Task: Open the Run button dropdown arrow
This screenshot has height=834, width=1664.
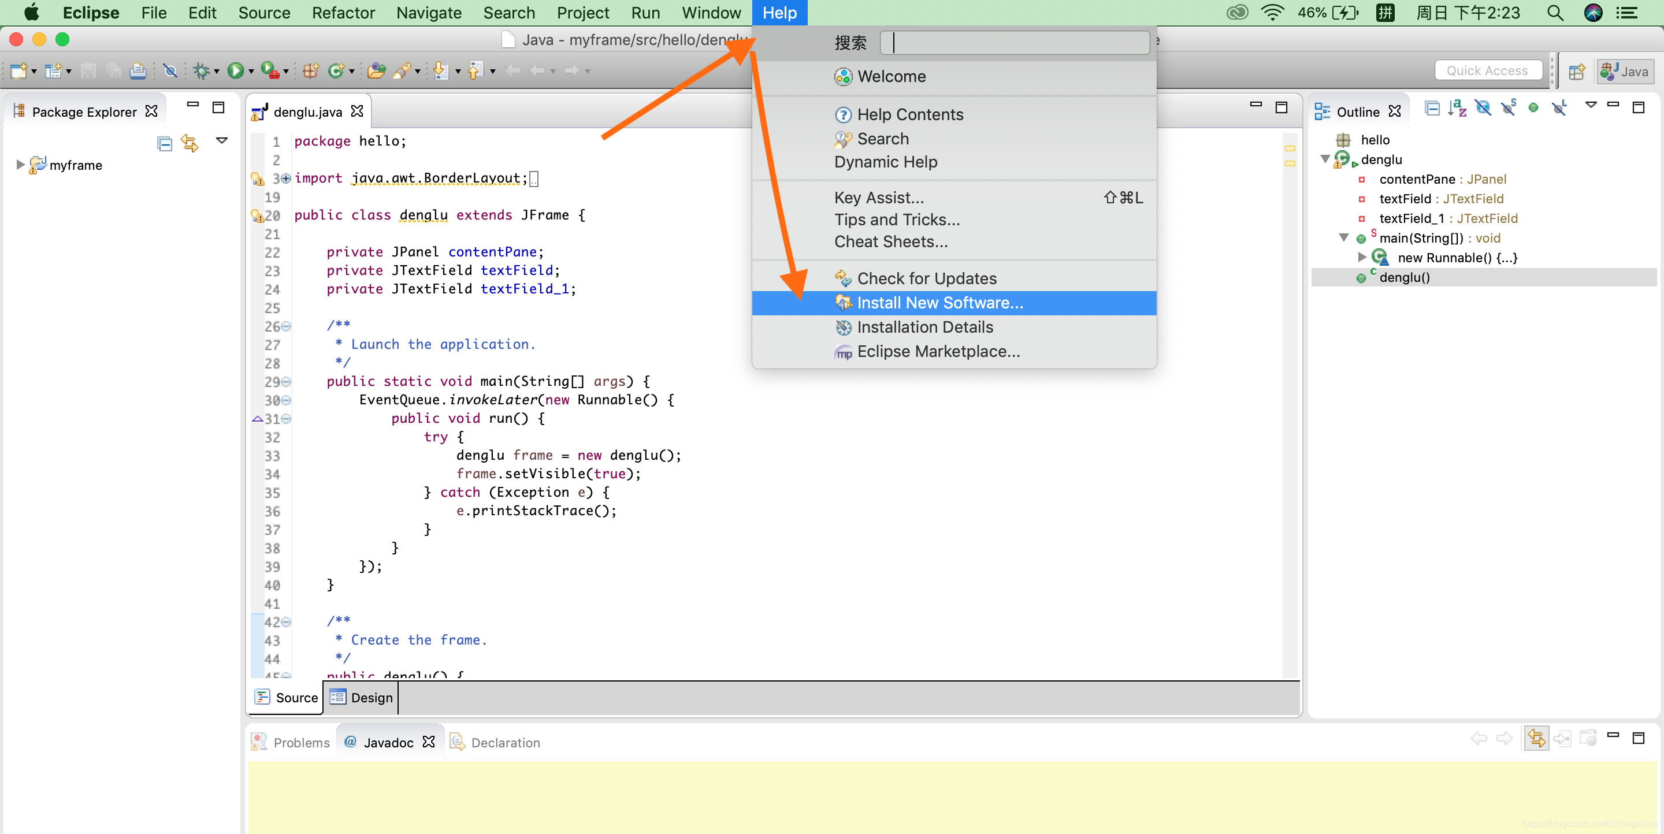Action: tap(251, 72)
